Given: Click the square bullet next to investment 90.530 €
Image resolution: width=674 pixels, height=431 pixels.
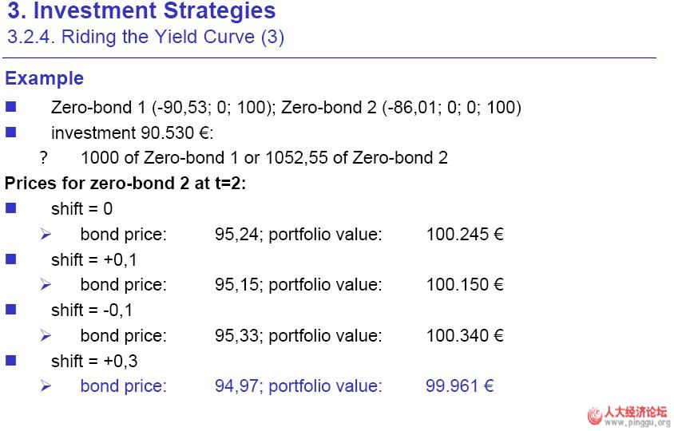Looking at the screenshot, I should 10,132.
